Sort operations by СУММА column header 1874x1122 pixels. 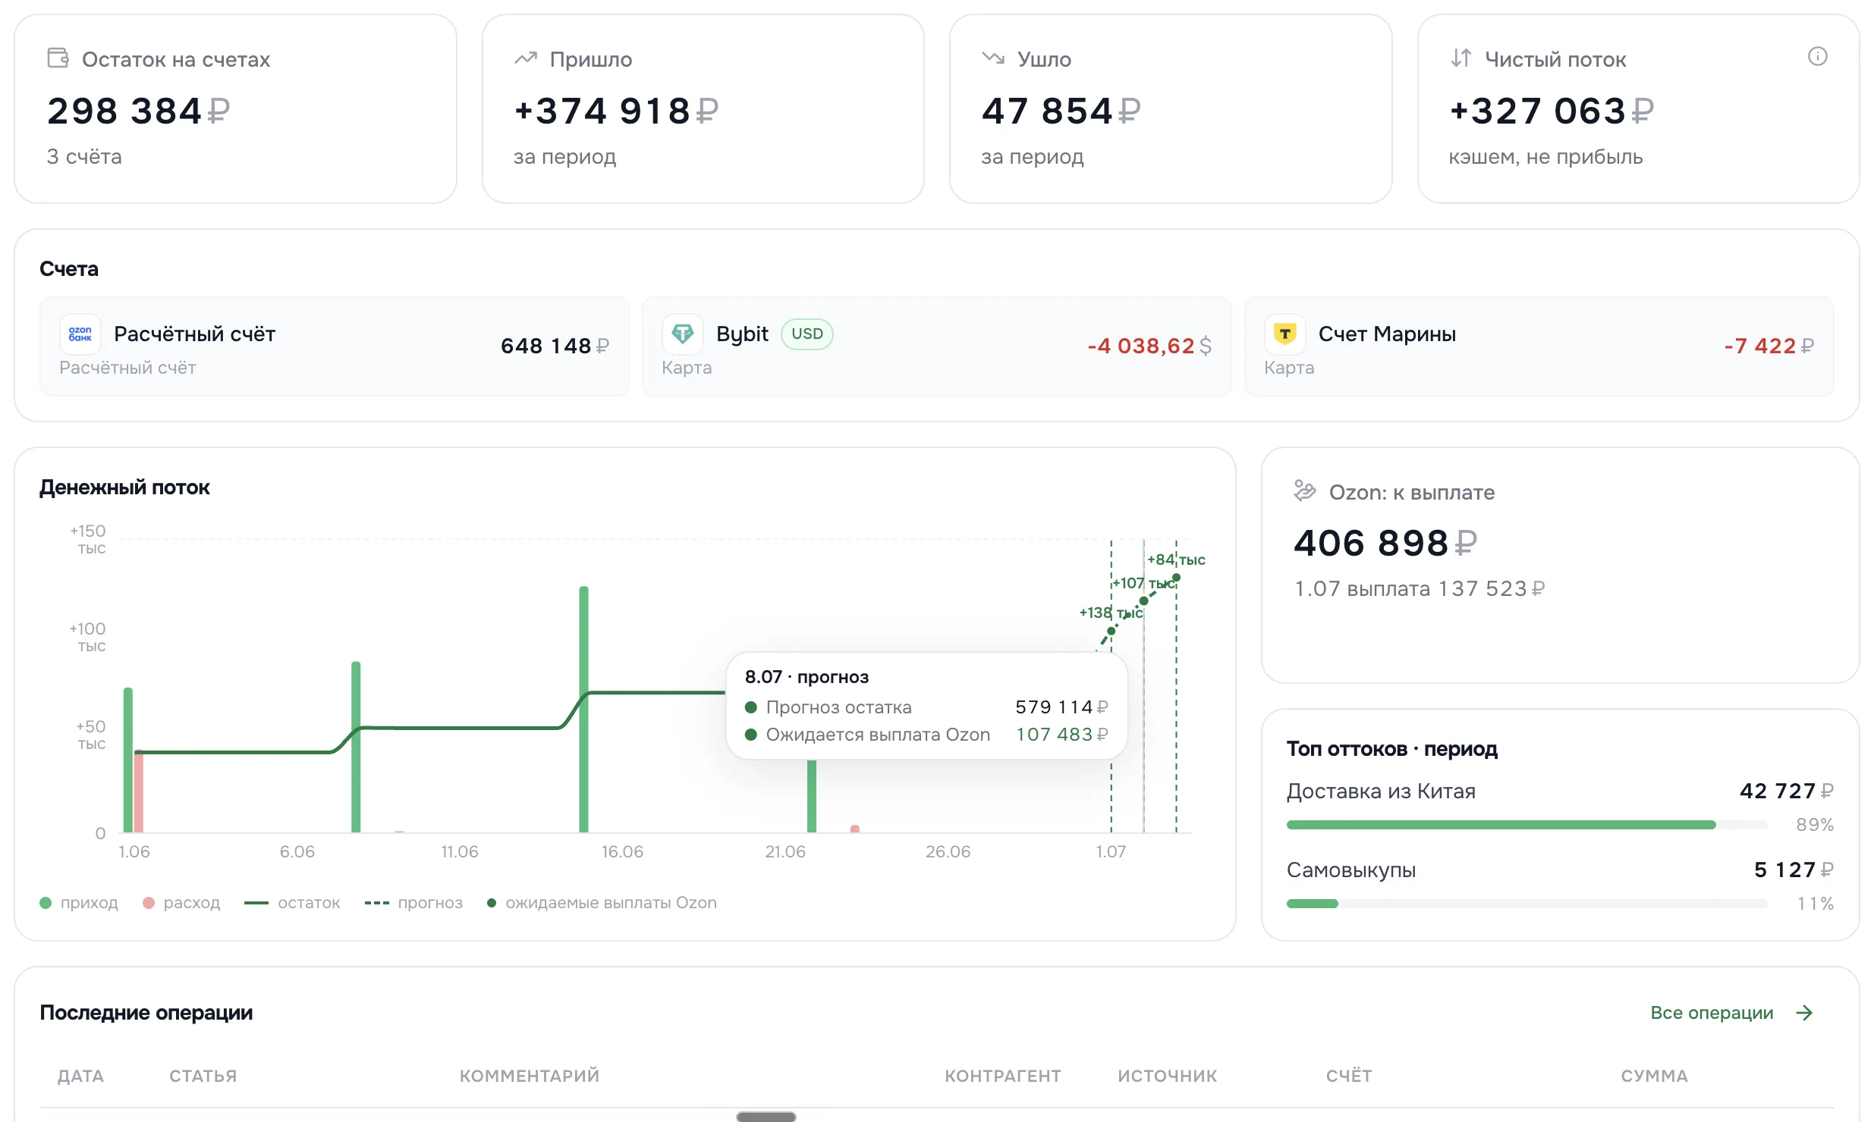click(x=1654, y=1076)
